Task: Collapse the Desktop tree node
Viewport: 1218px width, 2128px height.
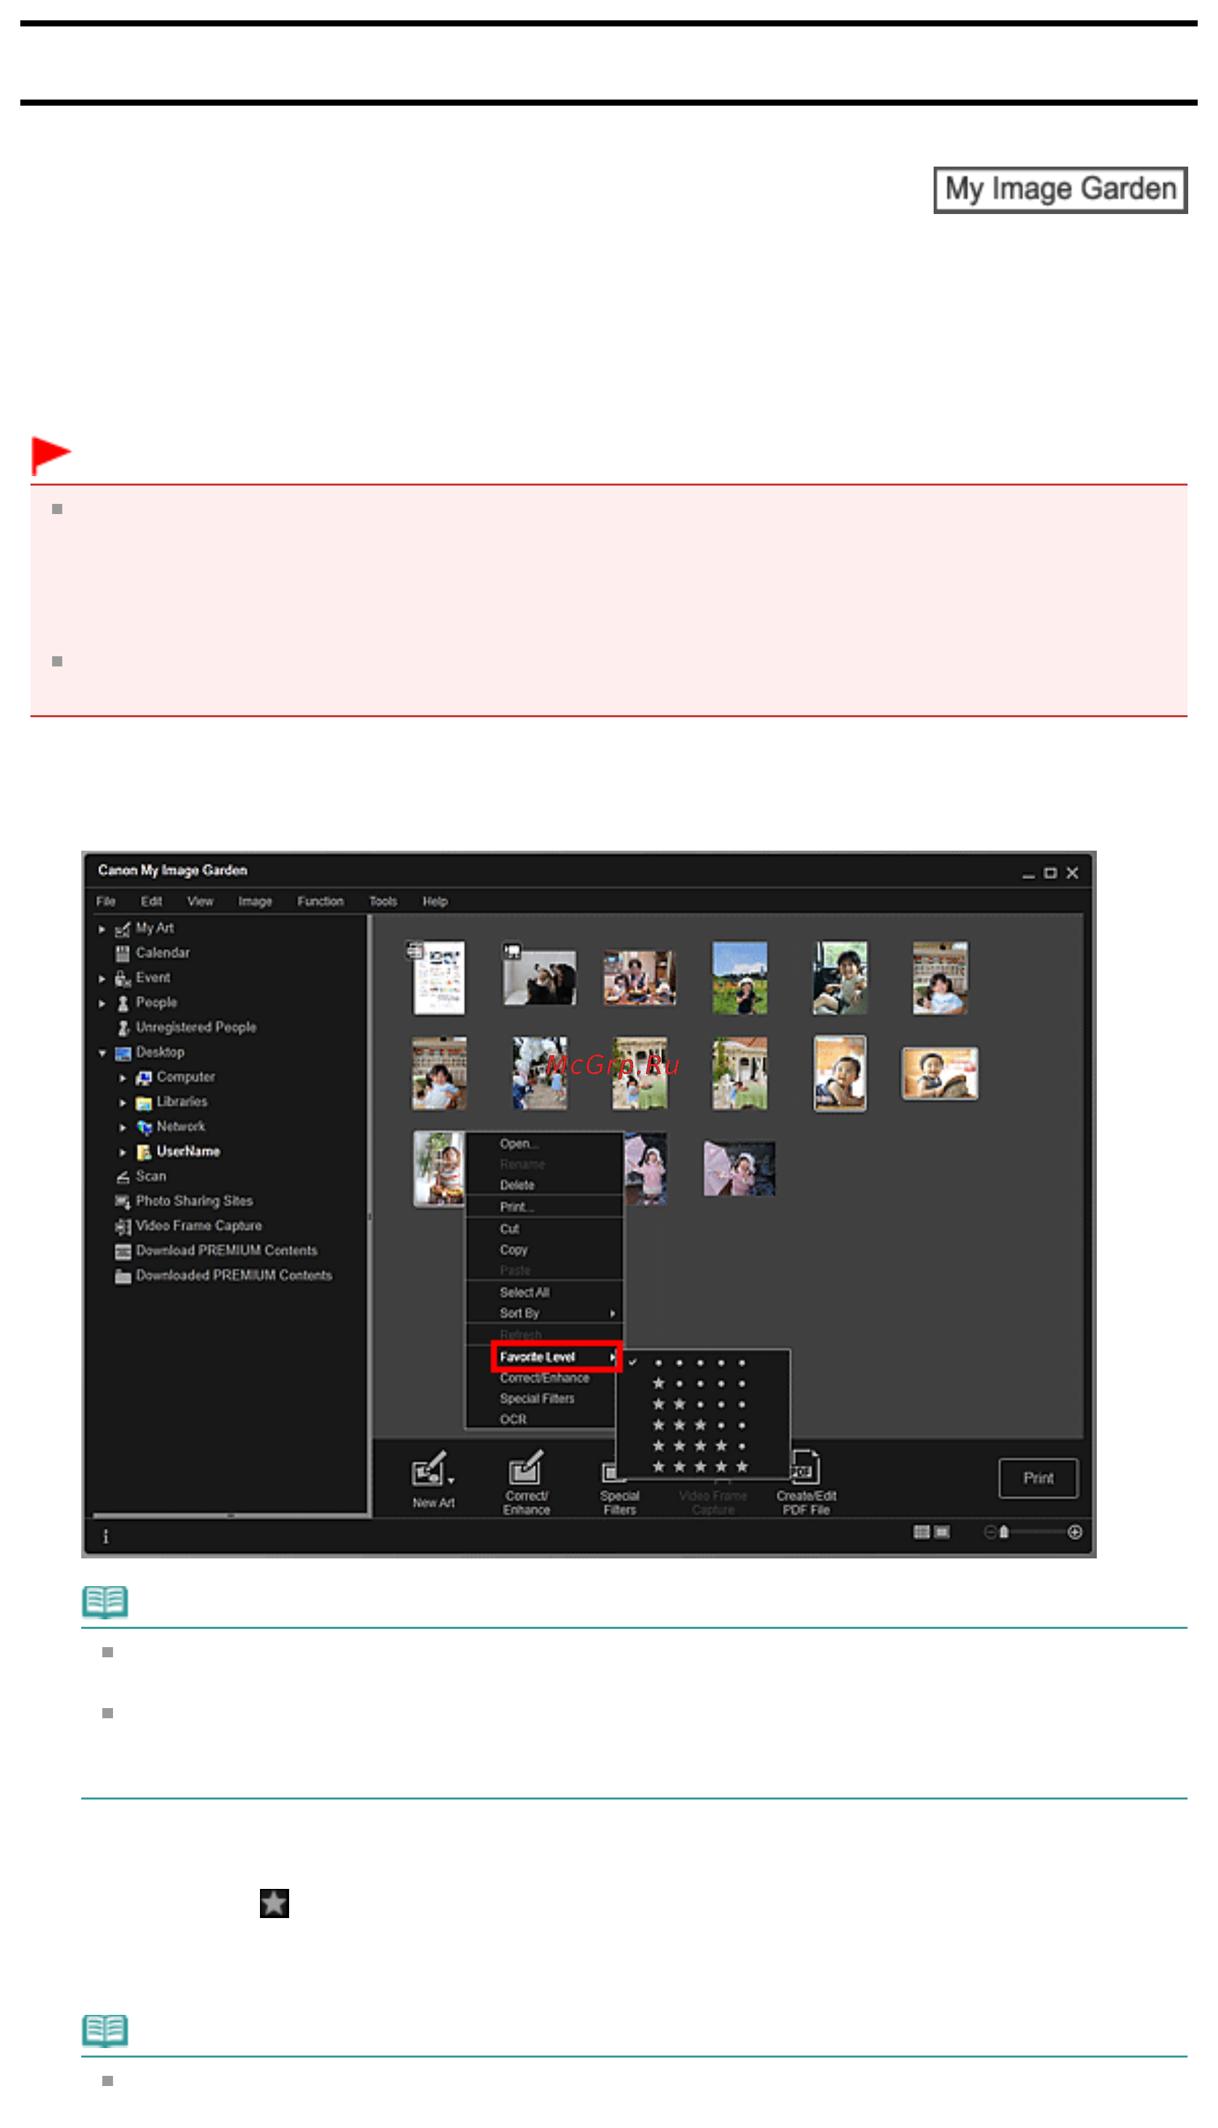Action: (x=102, y=1052)
